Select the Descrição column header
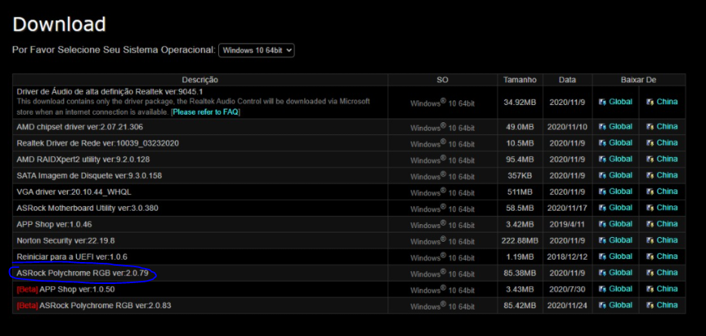 click(200, 80)
